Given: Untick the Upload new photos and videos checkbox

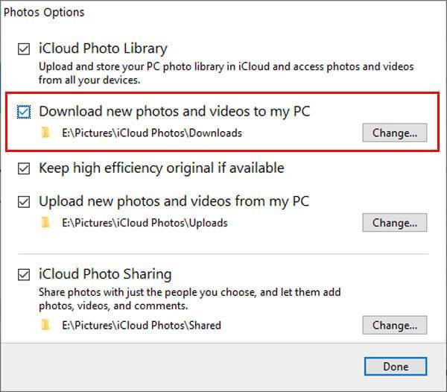Looking at the screenshot, I should pyautogui.click(x=25, y=202).
